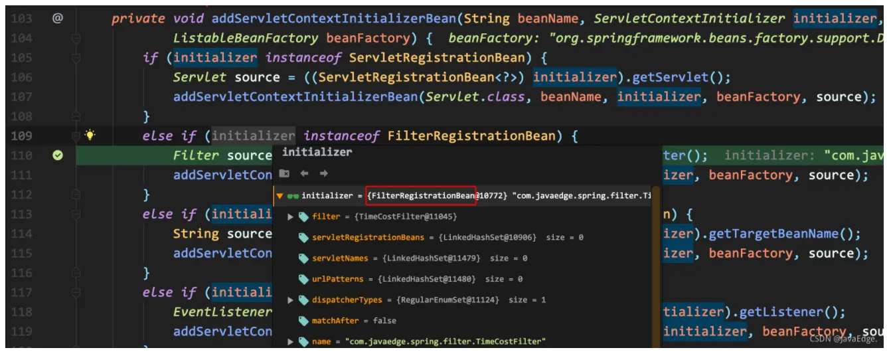Image resolution: width=887 pixels, height=354 pixels.
Task: Select the urlPatterns LinkedHashSet row
Action: tap(463, 279)
